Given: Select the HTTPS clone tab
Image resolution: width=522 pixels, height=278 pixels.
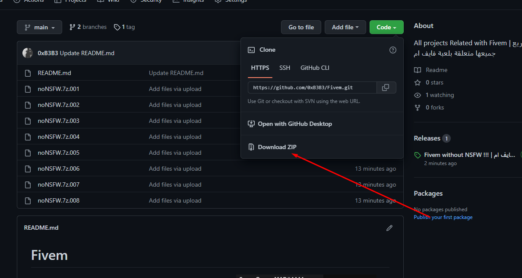Looking at the screenshot, I should [260, 68].
